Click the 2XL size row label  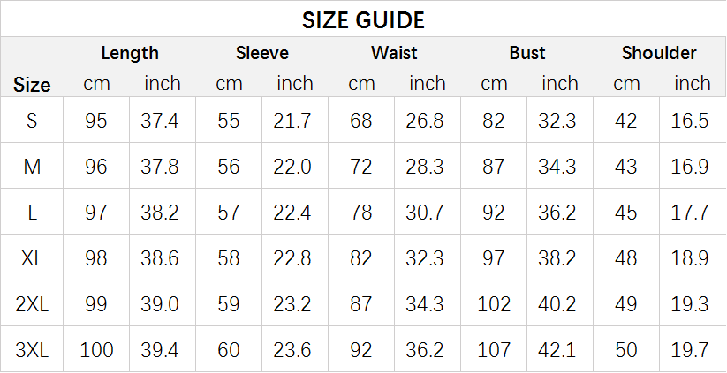(32, 304)
